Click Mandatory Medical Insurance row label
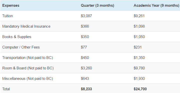This screenshot has height=93, width=180. pos(26,26)
